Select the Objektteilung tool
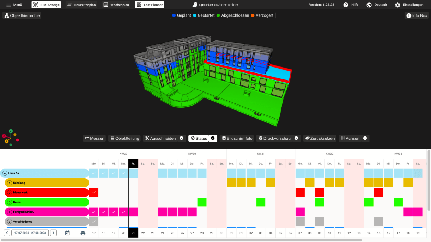The width and height of the screenshot is (431, 242). tap(124, 139)
